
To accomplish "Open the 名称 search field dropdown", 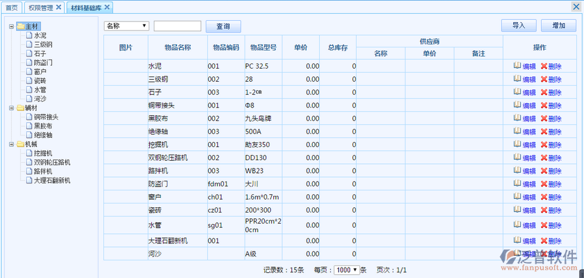I will click(x=127, y=26).
